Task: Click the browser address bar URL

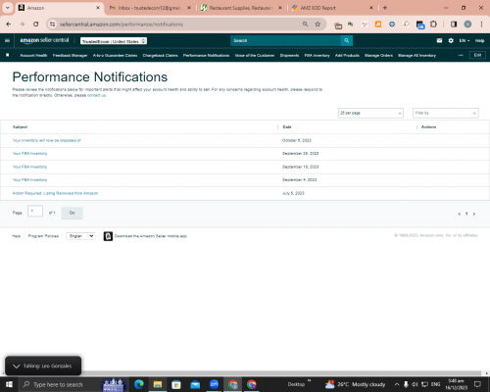Action: coord(122,24)
